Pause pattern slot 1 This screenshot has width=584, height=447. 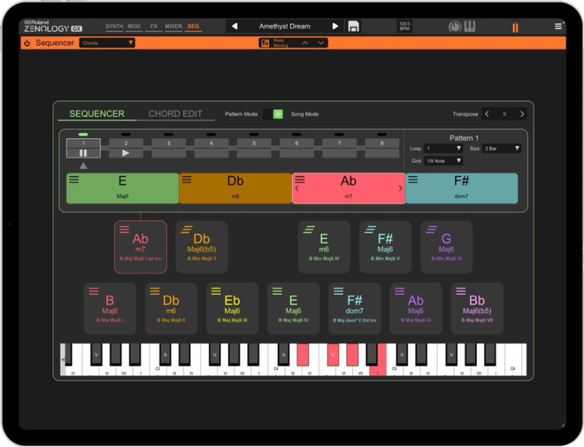[x=83, y=153]
